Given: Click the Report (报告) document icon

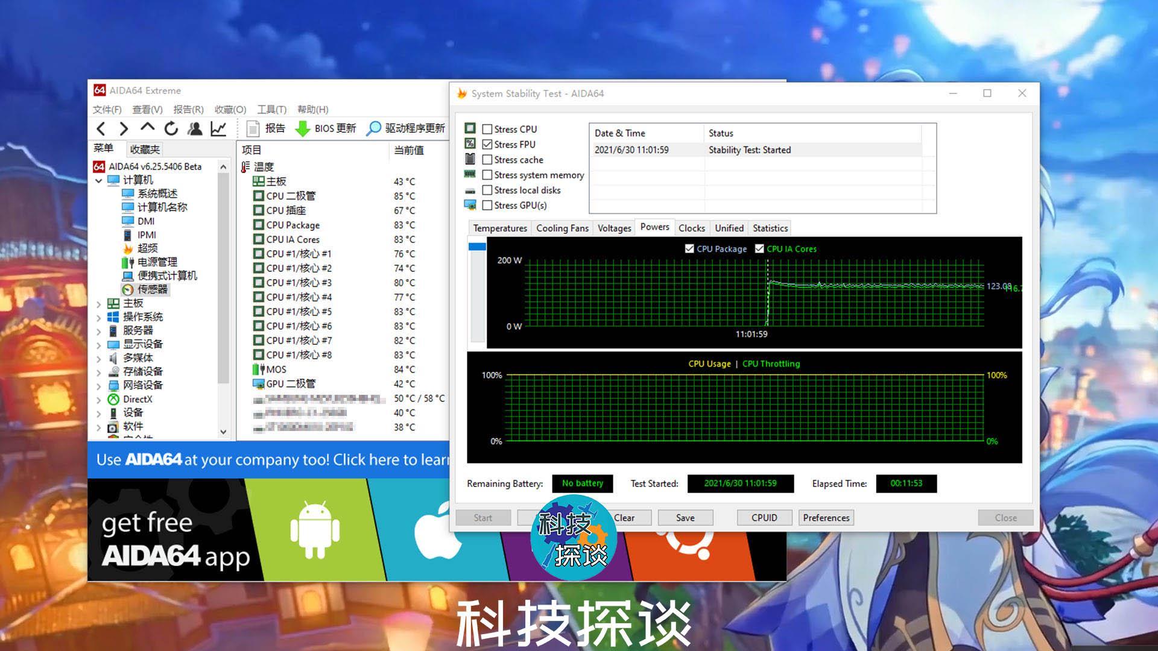Looking at the screenshot, I should pos(253,128).
